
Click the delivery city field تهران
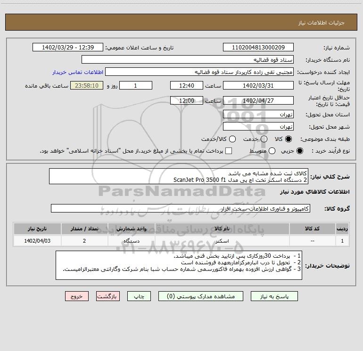tap(258, 126)
